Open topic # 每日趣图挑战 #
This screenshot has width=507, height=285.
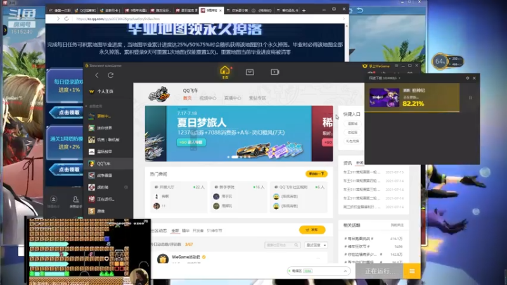[x=359, y=239]
